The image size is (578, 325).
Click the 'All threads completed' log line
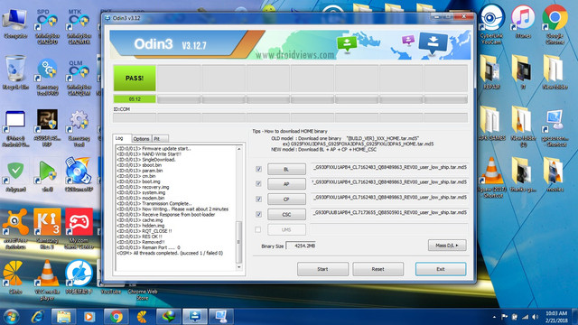click(170, 253)
